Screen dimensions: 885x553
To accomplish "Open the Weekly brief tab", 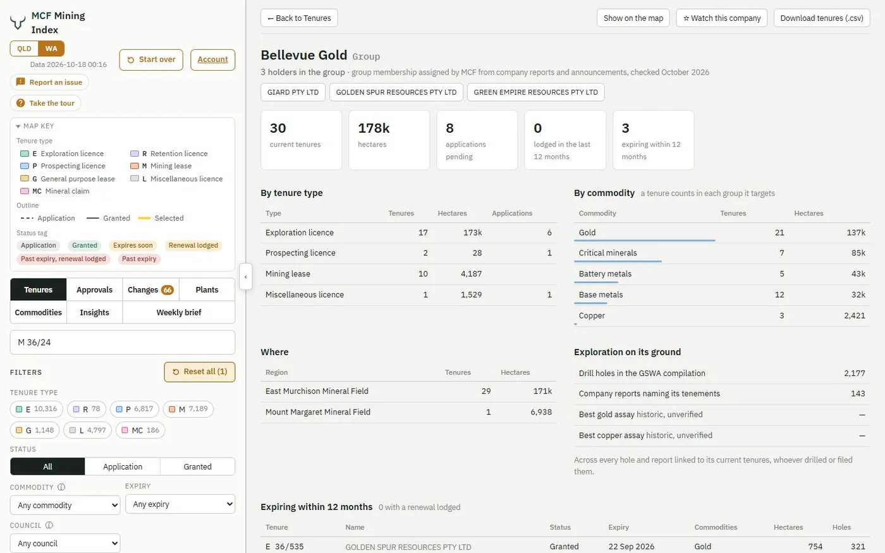I will pos(179,313).
